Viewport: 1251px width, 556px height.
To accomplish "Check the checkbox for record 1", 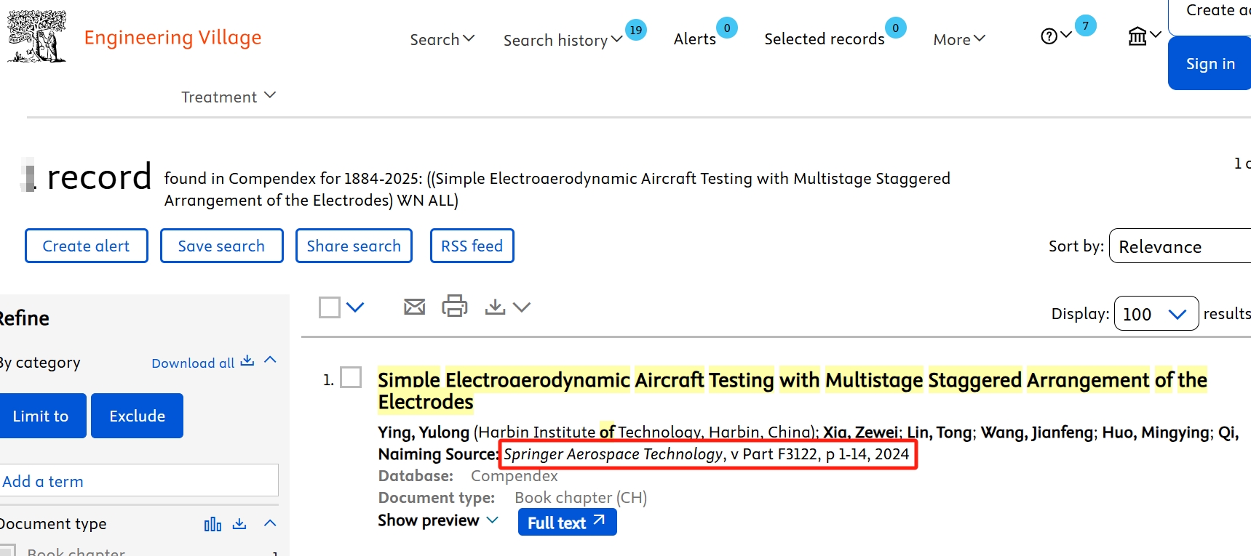I will [351, 378].
